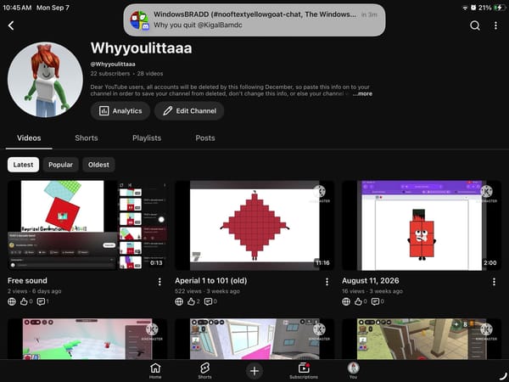509x382 pixels.
Task: Open options menu for August 11, 2026
Action: (x=494, y=282)
